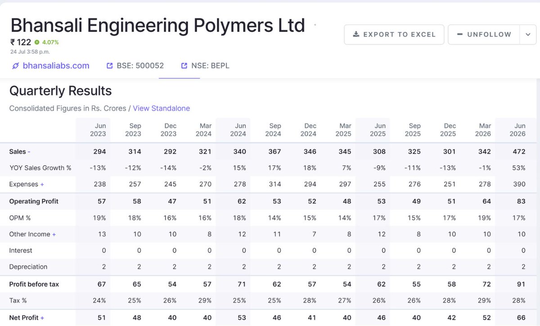The width and height of the screenshot is (540, 326).
Task: Click the Jun 2026 Net Profit value 66
Action: [x=521, y=318]
